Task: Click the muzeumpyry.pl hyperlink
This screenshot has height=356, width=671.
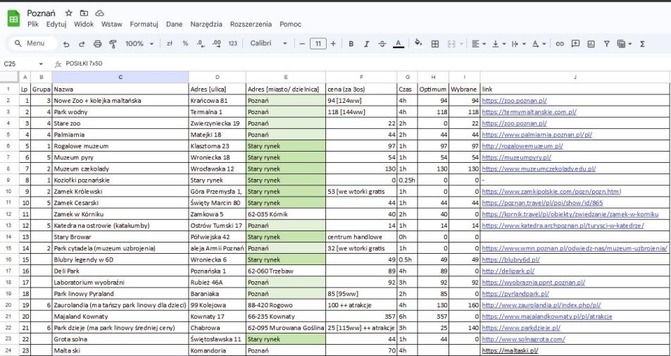Action: (520, 158)
